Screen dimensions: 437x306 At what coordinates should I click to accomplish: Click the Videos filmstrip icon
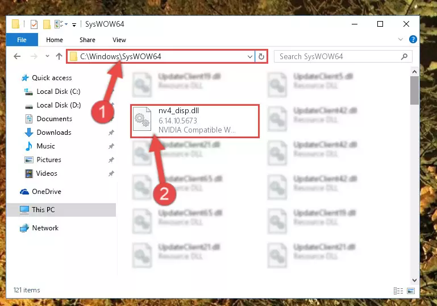click(29, 173)
